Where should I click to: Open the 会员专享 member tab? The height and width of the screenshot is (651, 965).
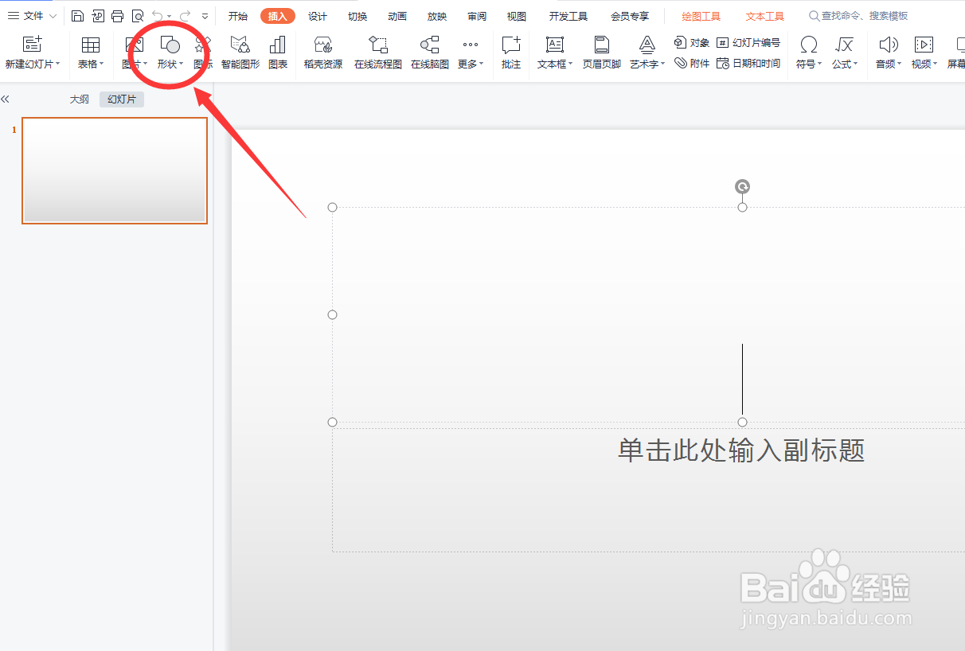click(x=630, y=16)
